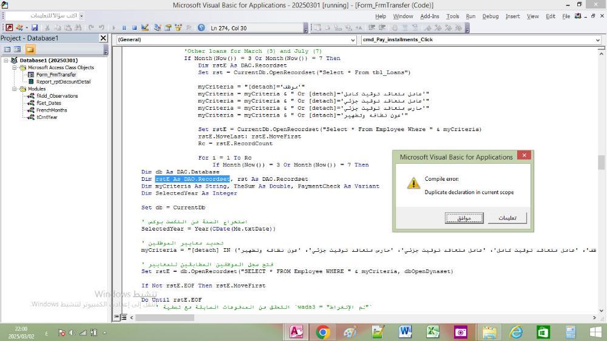Open Microsoft Access from taskbar
Screen dimensions: 607x341
296,332
